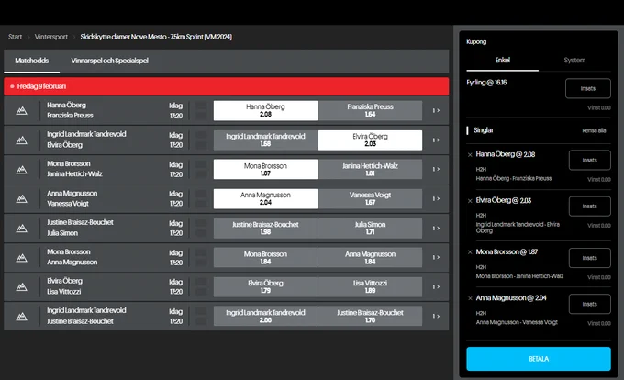Viewport: 624px width, 380px height.
Task: Click Insats field for Fyrling @ 16.16
Action: tap(588, 88)
